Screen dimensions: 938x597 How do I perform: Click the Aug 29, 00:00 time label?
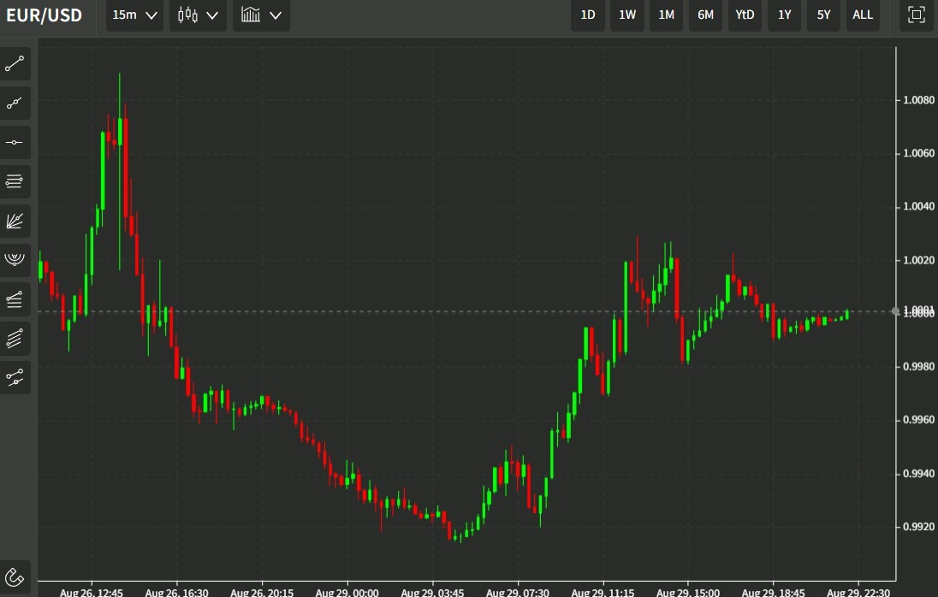click(347, 592)
